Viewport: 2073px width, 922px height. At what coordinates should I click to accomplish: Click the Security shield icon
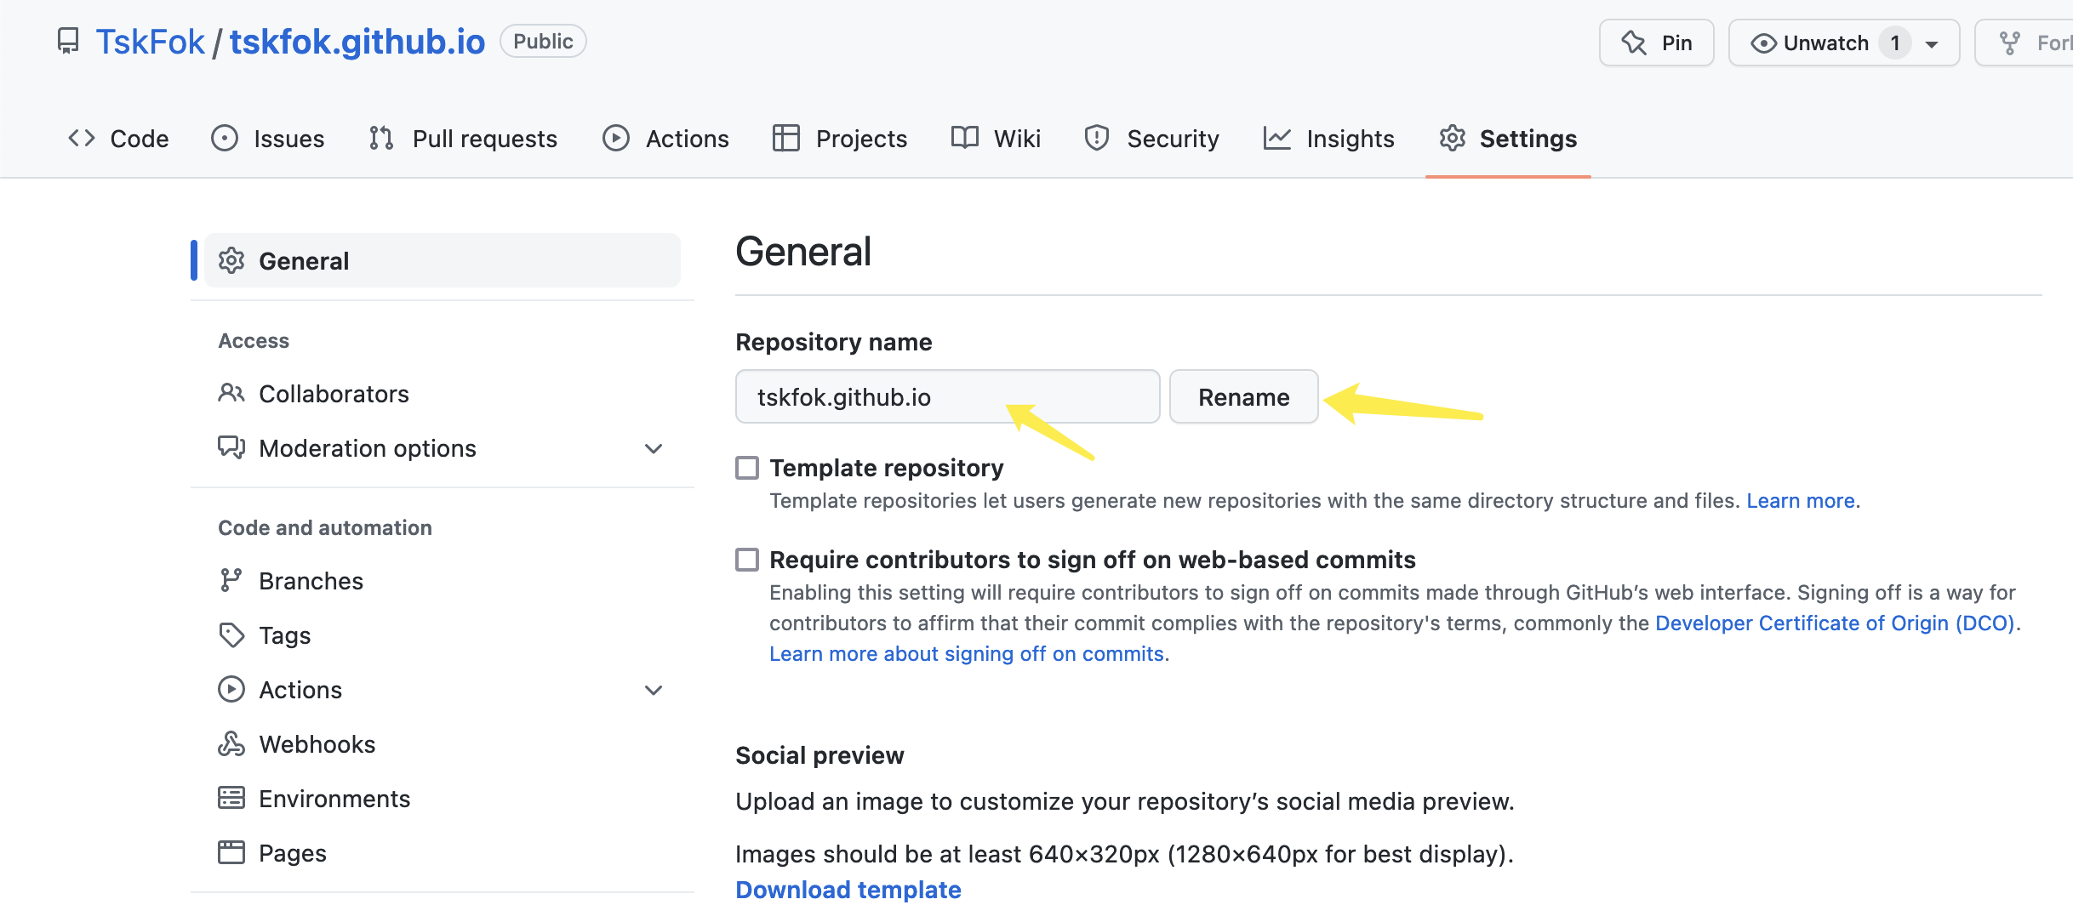coord(1097,138)
